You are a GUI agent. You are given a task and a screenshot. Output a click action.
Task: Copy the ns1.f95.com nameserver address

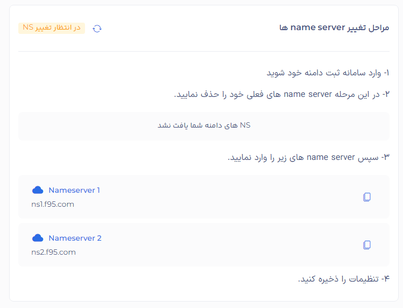point(367,197)
